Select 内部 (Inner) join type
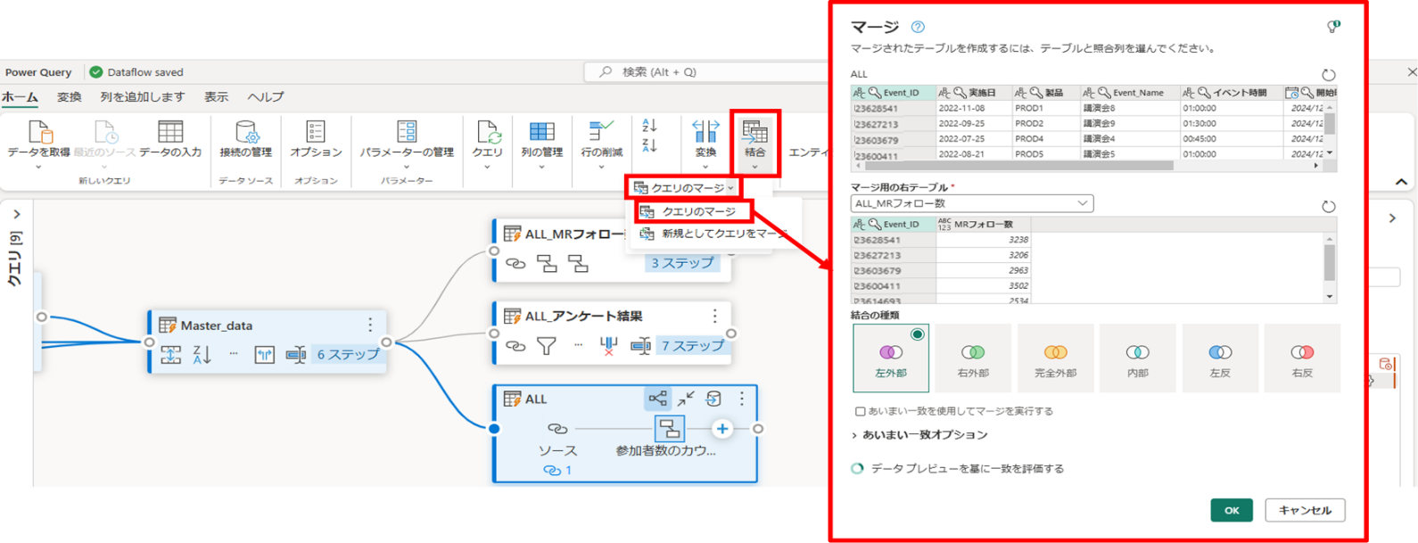The height and width of the screenshot is (543, 1418). point(1137,358)
